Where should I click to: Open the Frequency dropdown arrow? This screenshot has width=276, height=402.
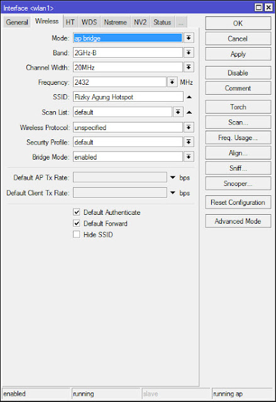click(x=172, y=82)
